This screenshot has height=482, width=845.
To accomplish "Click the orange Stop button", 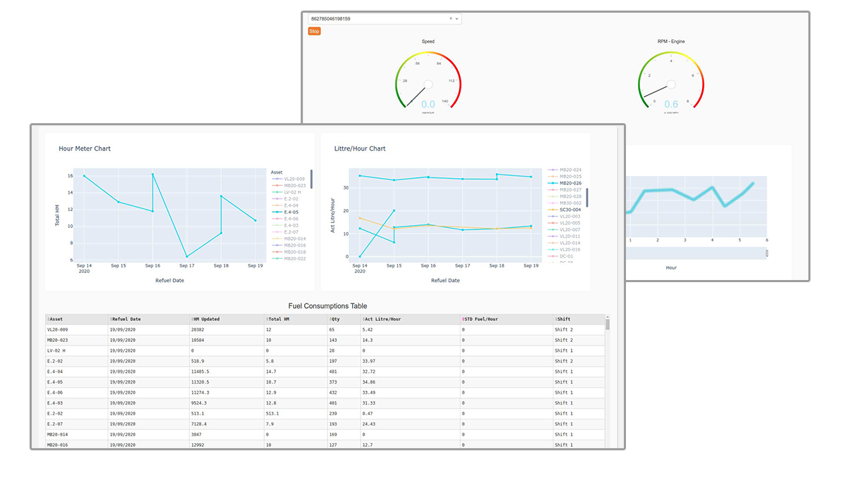I will click(x=314, y=31).
